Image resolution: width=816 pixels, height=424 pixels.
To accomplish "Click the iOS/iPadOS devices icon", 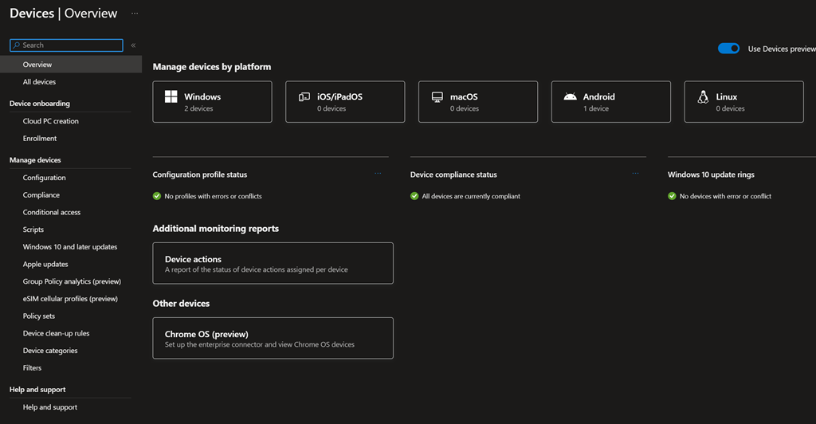I will click(304, 97).
